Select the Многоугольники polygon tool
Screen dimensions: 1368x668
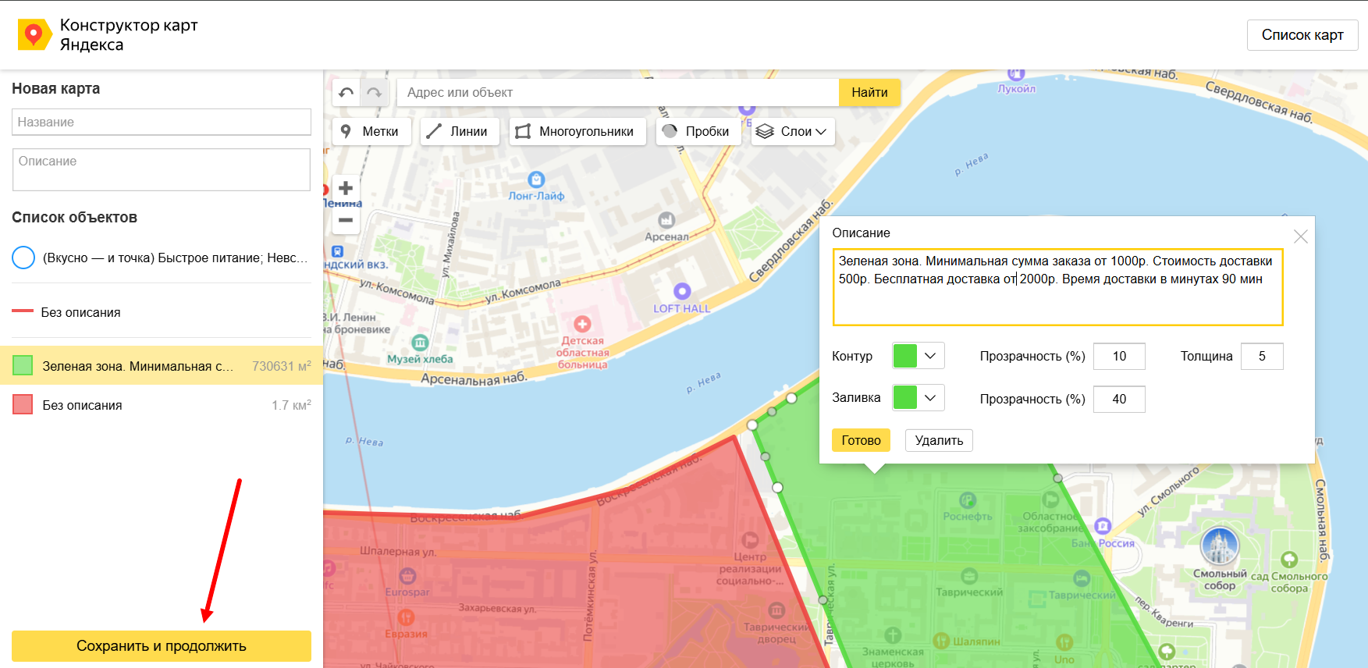click(577, 131)
